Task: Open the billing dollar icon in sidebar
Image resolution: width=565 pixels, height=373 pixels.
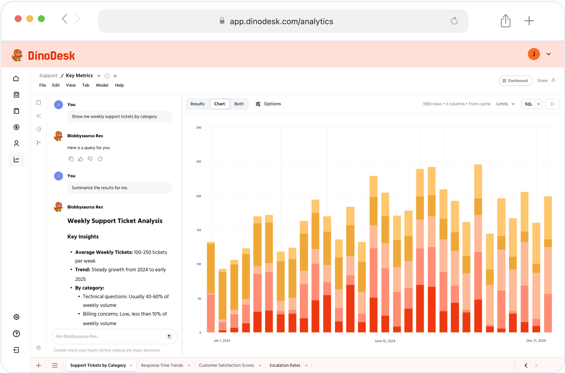Action: pyautogui.click(x=16, y=127)
